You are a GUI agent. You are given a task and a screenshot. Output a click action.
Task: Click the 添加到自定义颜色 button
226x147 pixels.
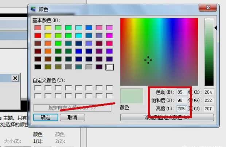click(x=167, y=117)
